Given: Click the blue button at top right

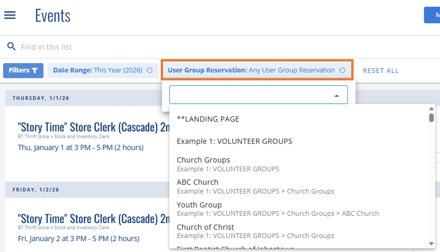Looking at the screenshot, I should [x=432, y=15].
